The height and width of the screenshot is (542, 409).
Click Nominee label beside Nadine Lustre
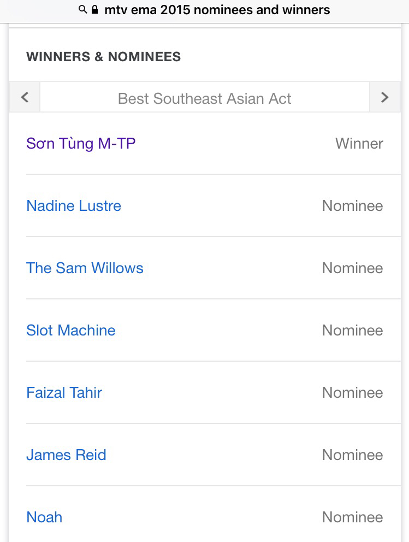[352, 206]
